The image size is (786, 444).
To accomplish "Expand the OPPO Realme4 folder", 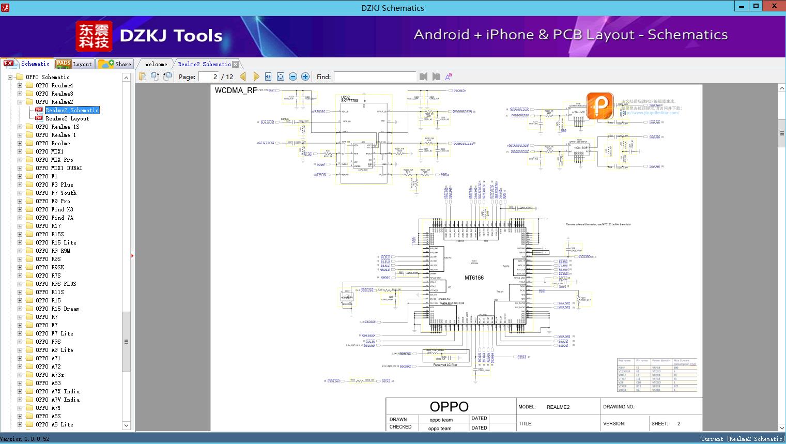I will click(20, 85).
